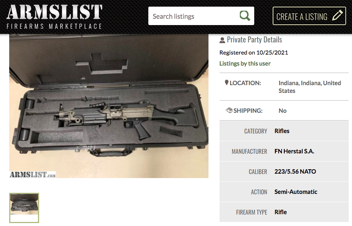
Task: Open Listings by this user link
Action: 245,63
